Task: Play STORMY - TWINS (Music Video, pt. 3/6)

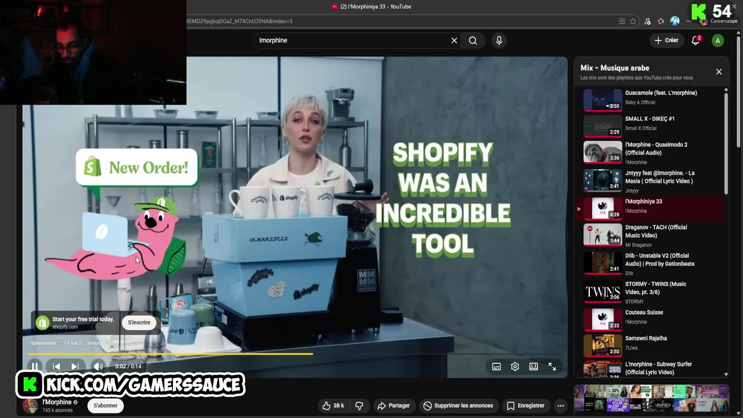Action: coord(653,292)
